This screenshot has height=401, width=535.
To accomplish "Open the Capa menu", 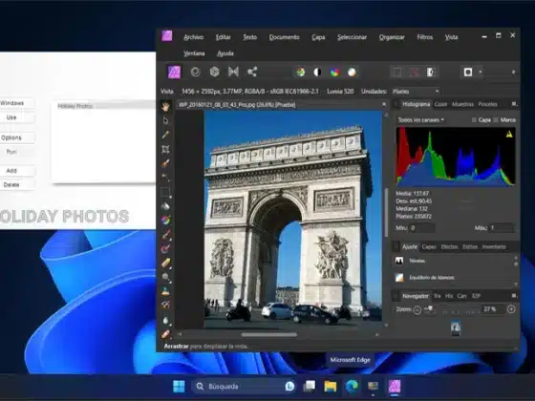I will [x=318, y=37].
